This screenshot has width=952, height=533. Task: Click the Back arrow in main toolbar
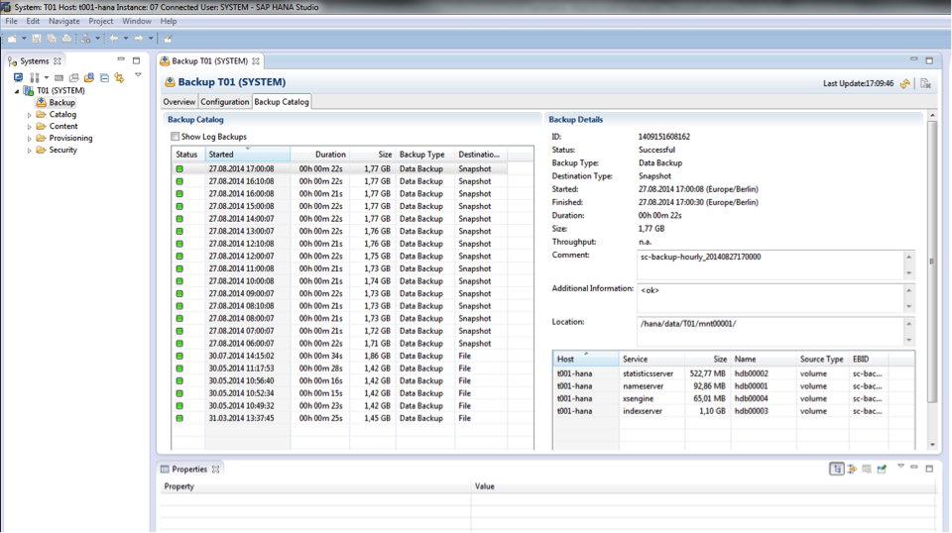pos(113,39)
